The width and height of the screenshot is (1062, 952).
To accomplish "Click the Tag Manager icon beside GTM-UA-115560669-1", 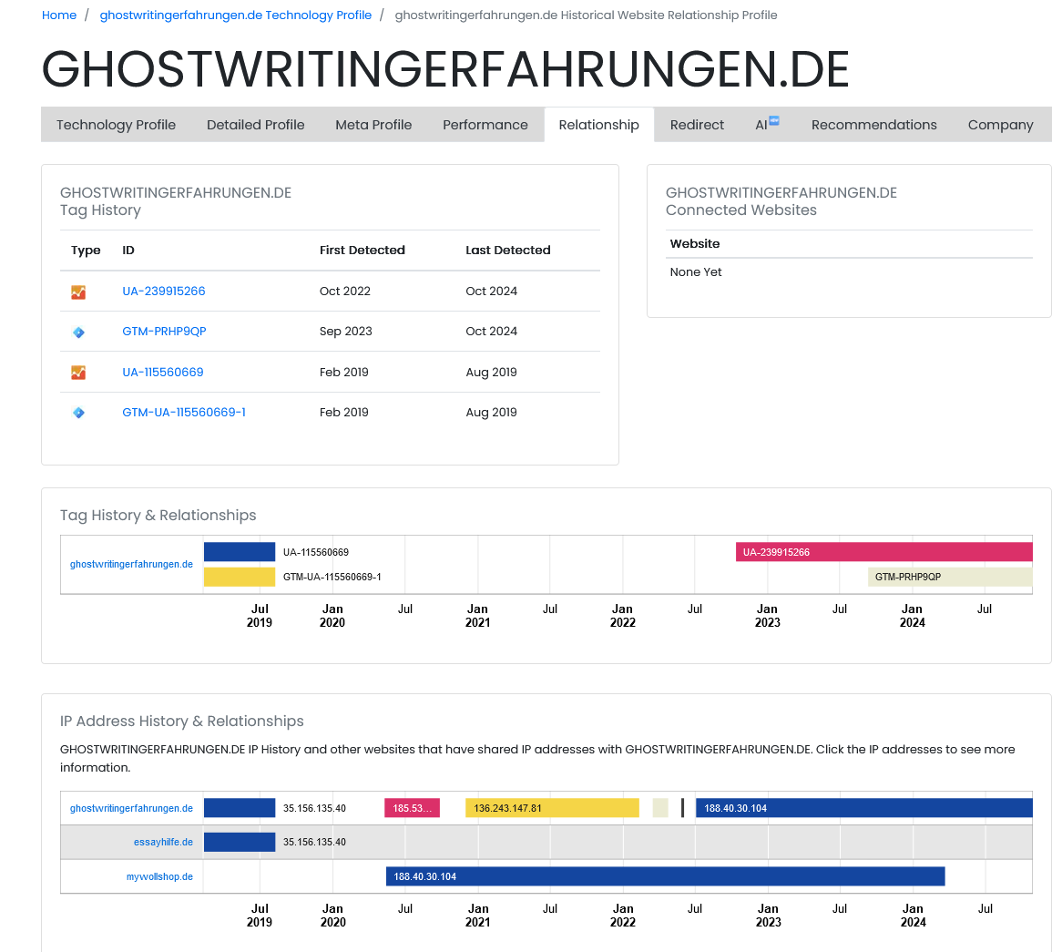I will click(78, 413).
